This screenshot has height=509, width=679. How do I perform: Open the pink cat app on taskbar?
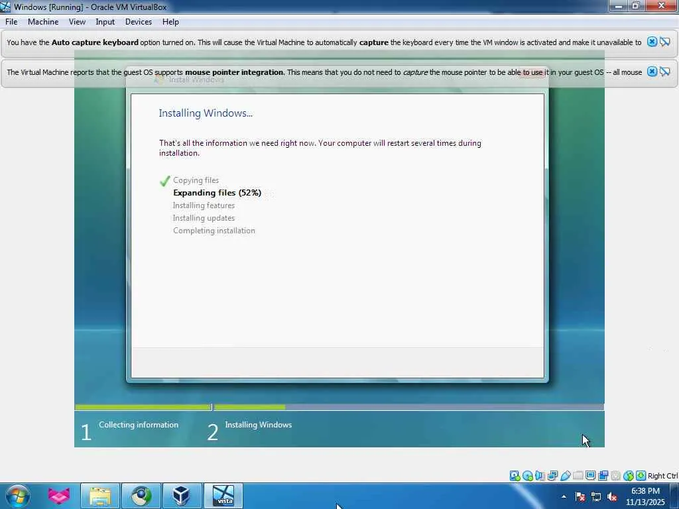59,496
